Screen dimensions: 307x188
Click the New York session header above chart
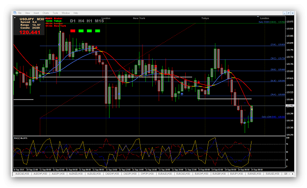139,18
